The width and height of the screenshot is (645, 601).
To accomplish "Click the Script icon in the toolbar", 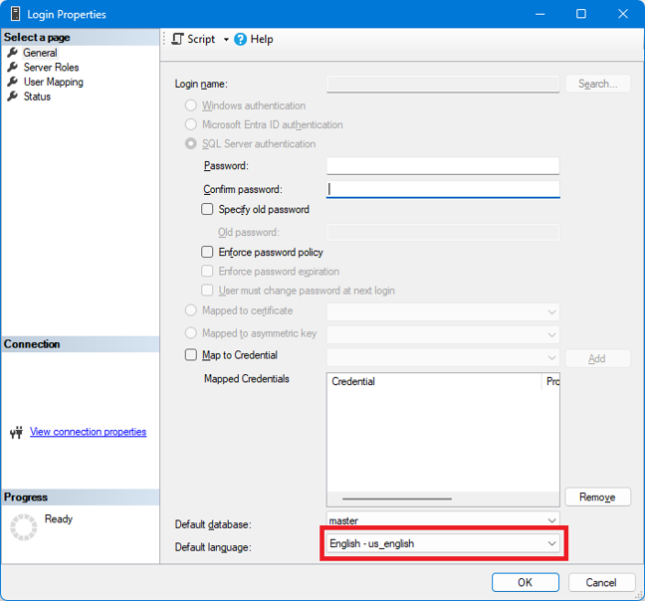I will point(178,39).
